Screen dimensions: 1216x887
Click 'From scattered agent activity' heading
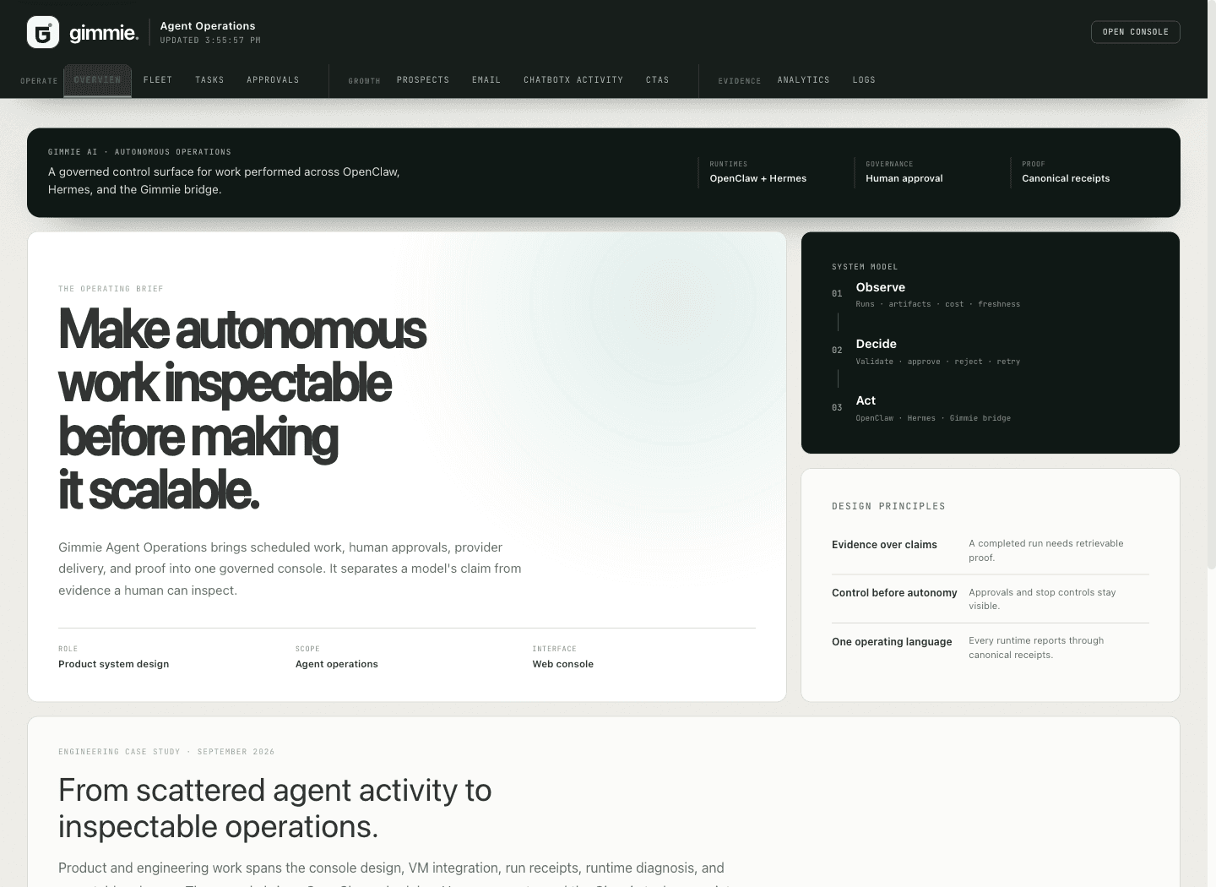(x=275, y=808)
